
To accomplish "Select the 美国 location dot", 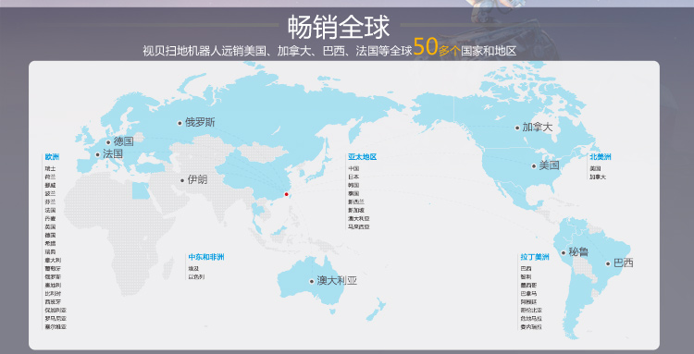I will click(x=534, y=166).
